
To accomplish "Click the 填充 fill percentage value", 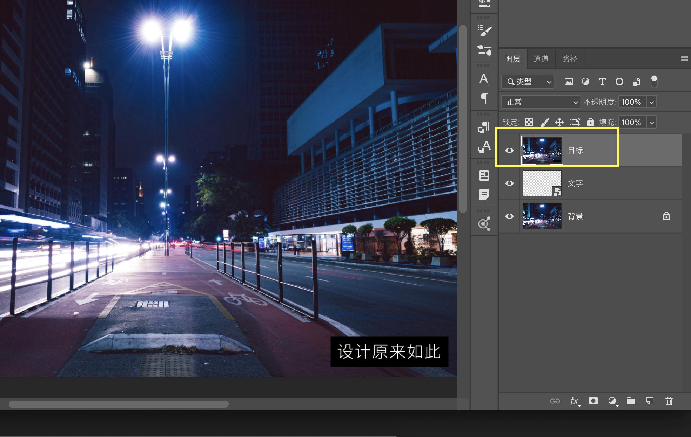I will coord(631,122).
